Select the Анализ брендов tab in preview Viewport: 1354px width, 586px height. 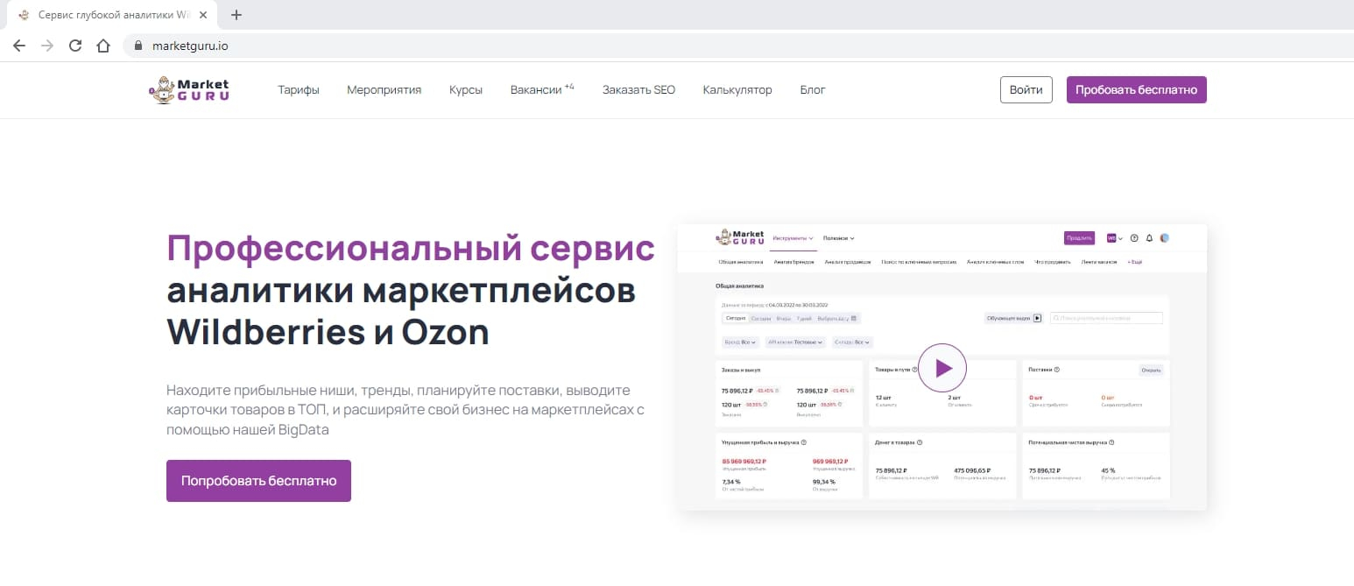(x=795, y=262)
